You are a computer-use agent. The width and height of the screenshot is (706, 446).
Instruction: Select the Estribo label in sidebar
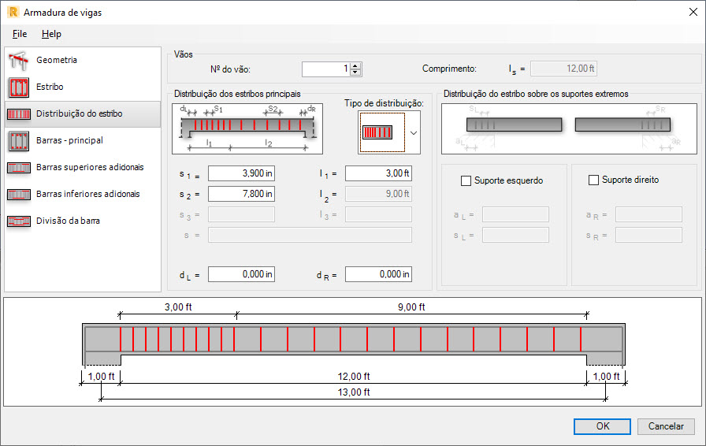point(50,87)
